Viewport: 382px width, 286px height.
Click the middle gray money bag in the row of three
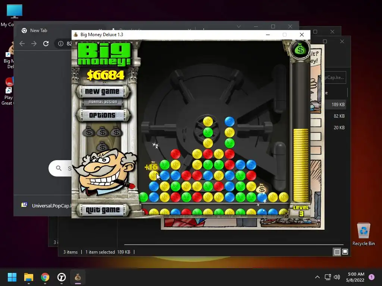103,131
